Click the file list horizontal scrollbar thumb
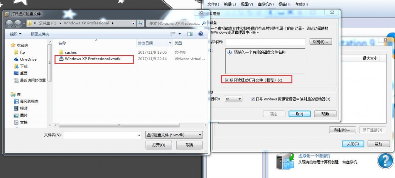The width and height of the screenshot is (395, 178). click(x=119, y=125)
